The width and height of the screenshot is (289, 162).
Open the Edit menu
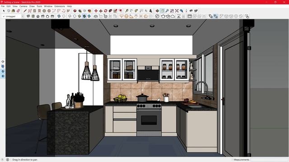[9, 6]
